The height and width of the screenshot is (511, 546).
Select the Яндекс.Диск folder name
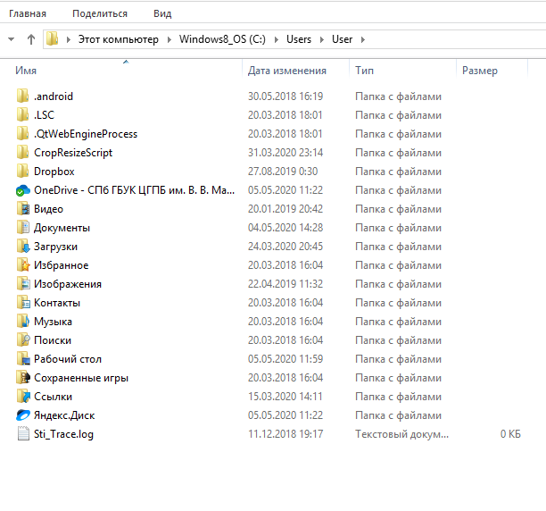pyautogui.click(x=64, y=415)
